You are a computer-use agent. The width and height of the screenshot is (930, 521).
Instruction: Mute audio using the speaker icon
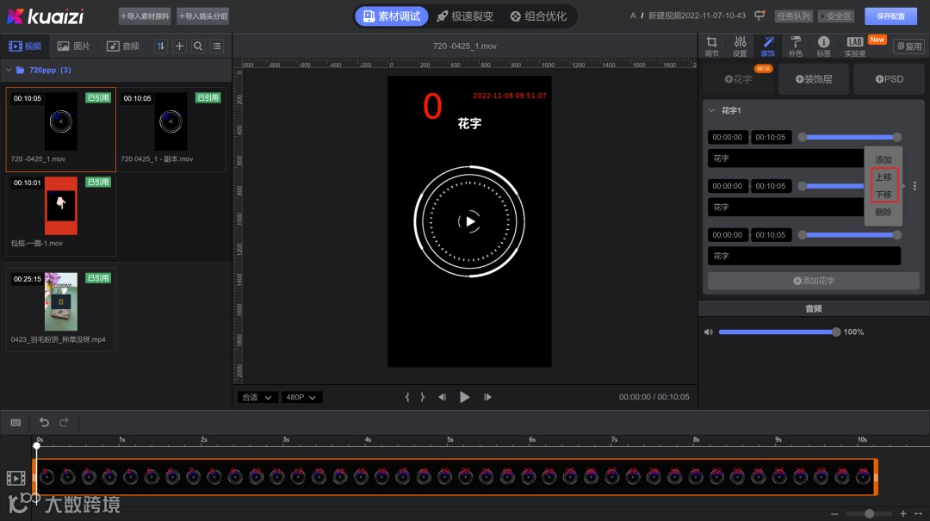[709, 332]
